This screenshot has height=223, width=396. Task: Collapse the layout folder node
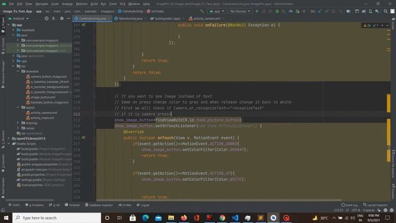click(x=18, y=107)
